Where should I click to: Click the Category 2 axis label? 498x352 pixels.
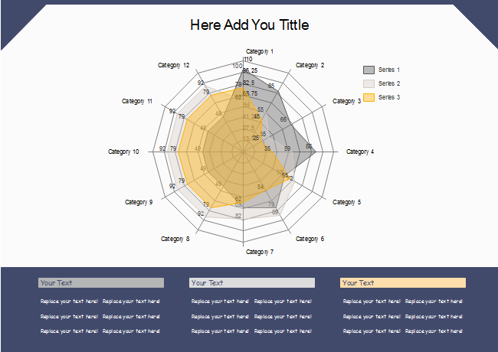[x=310, y=65]
